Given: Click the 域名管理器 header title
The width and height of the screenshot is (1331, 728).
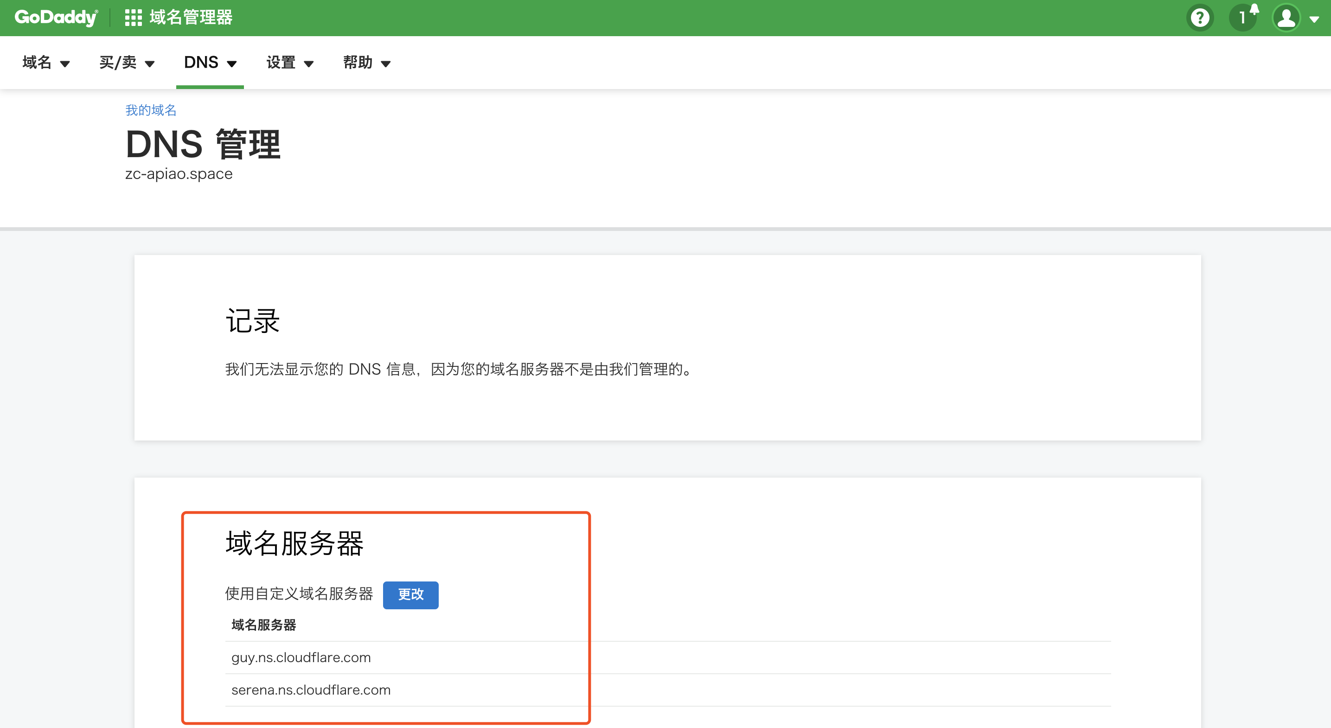Looking at the screenshot, I should 191,18.
